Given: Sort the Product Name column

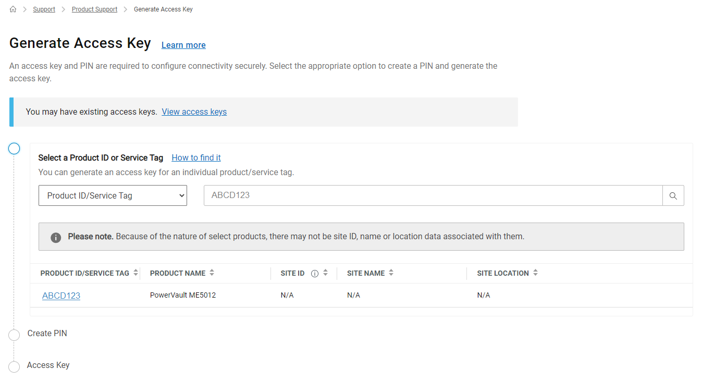Looking at the screenshot, I should [212, 273].
